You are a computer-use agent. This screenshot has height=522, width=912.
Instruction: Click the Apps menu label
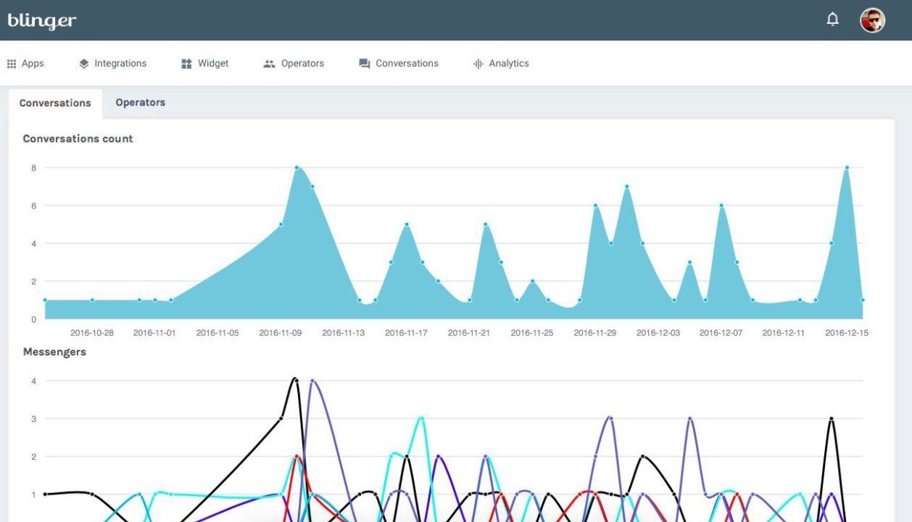[x=33, y=64]
